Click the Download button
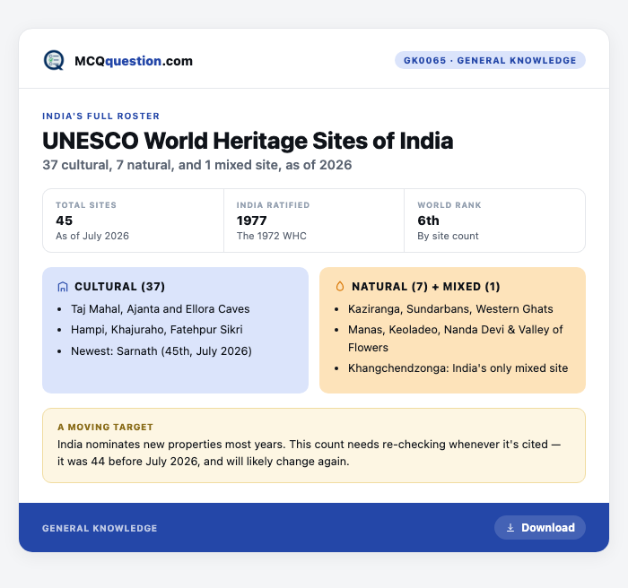This screenshot has height=588, width=628. (540, 528)
